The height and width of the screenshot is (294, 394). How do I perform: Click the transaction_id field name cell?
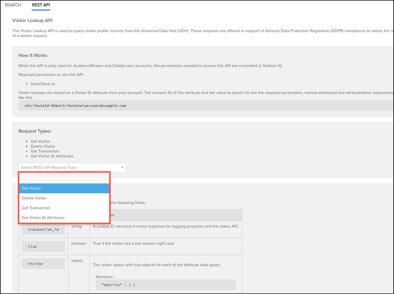click(43, 229)
